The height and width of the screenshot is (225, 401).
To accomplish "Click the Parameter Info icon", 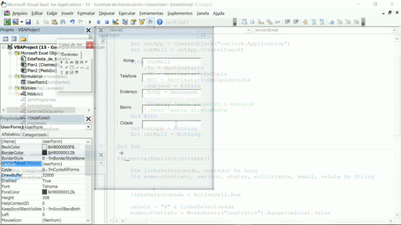I will (269, 22).
